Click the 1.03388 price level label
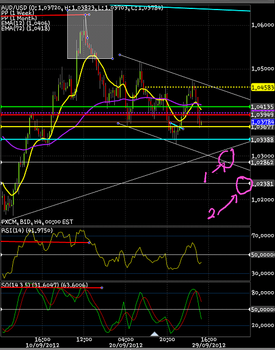The width and height of the screenshot is (275, 350). tap(263, 140)
